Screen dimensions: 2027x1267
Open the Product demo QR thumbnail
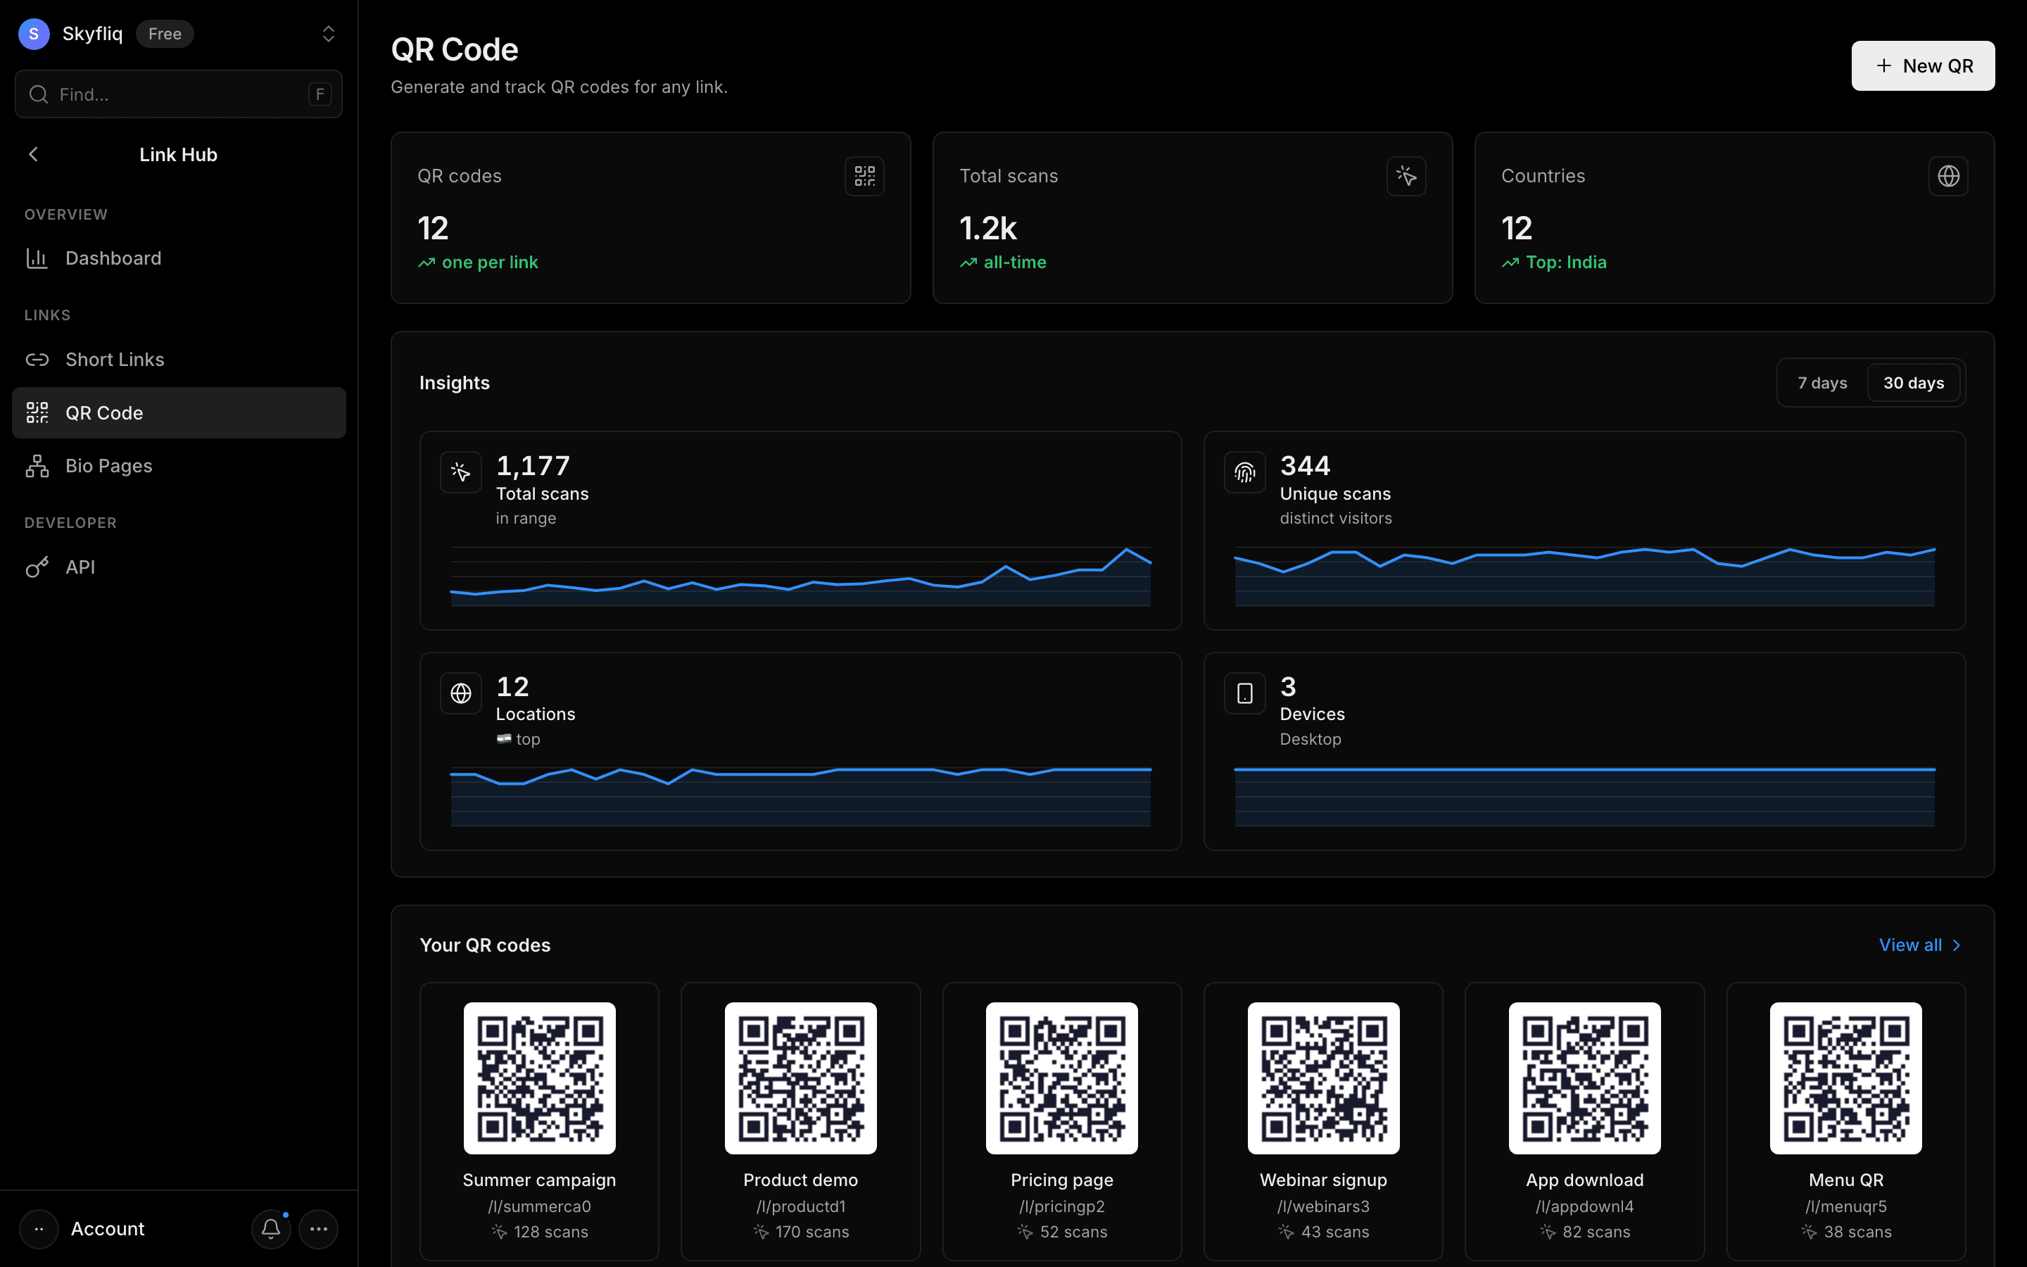point(801,1078)
